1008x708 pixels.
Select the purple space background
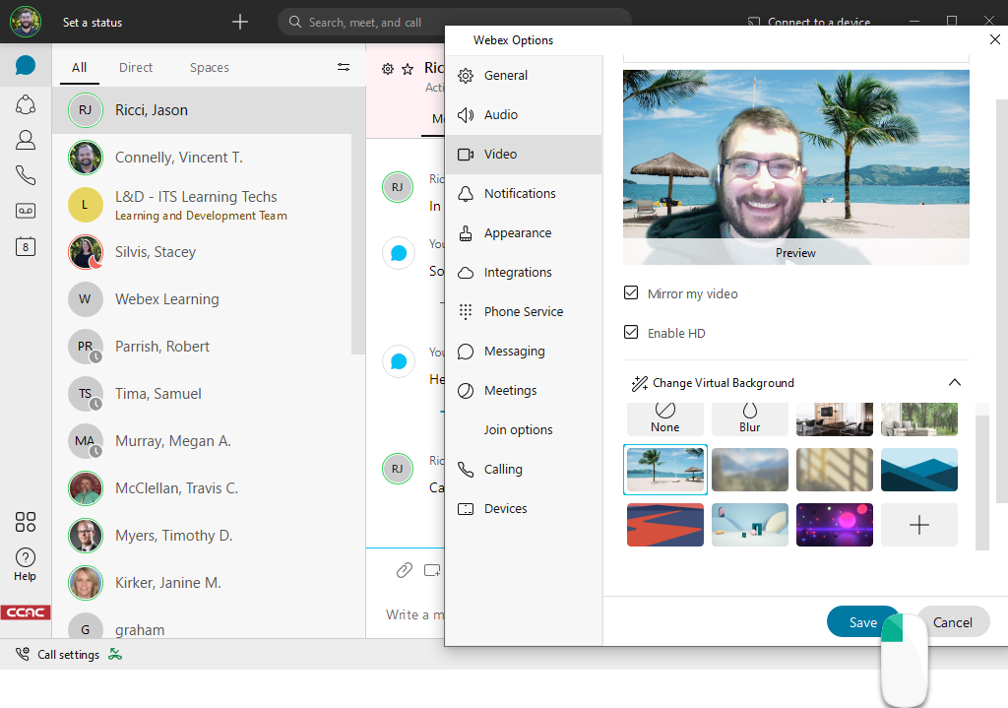[835, 525]
